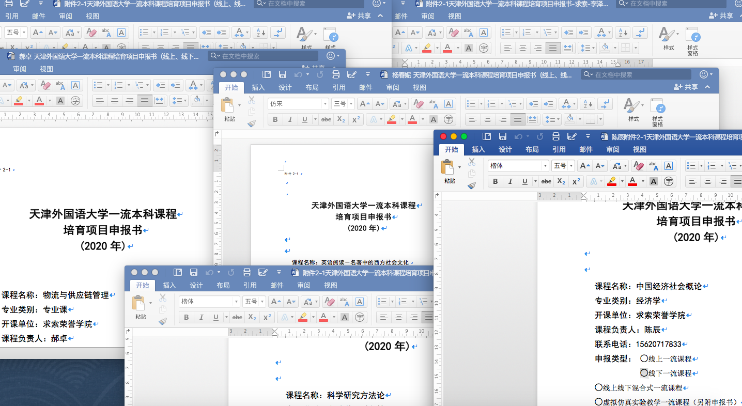The width and height of the screenshot is (742, 406).
Task: Click Save icon in 陈辰 window title bar
Action: pyautogui.click(x=503, y=136)
